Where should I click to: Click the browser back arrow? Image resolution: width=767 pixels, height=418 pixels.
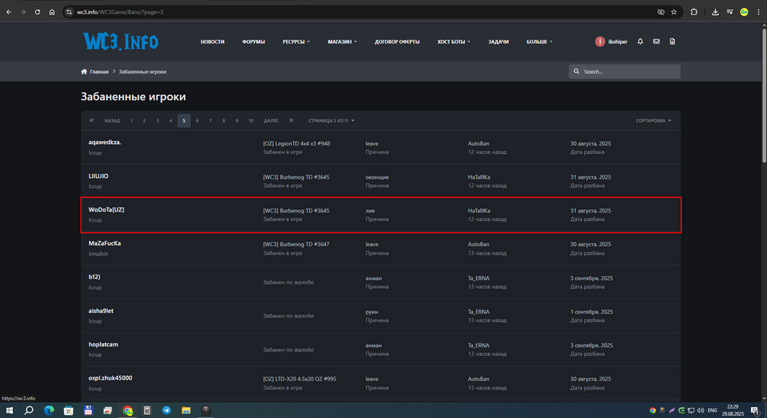(x=8, y=12)
